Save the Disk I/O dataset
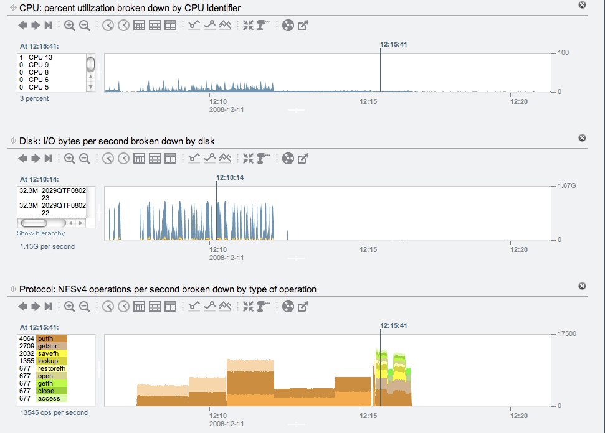 tap(288, 158)
